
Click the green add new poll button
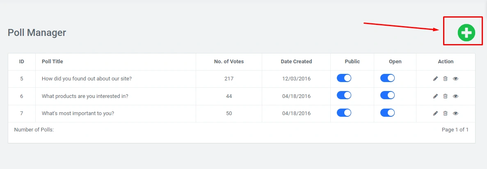click(x=466, y=33)
